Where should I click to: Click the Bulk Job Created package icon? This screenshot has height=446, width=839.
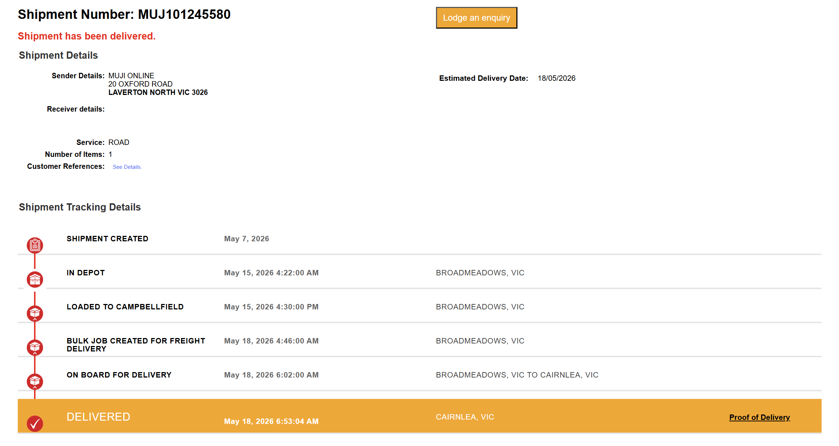[35, 348]
